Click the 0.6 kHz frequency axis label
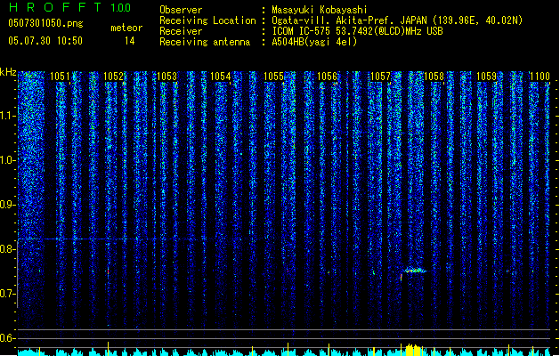 7,338
